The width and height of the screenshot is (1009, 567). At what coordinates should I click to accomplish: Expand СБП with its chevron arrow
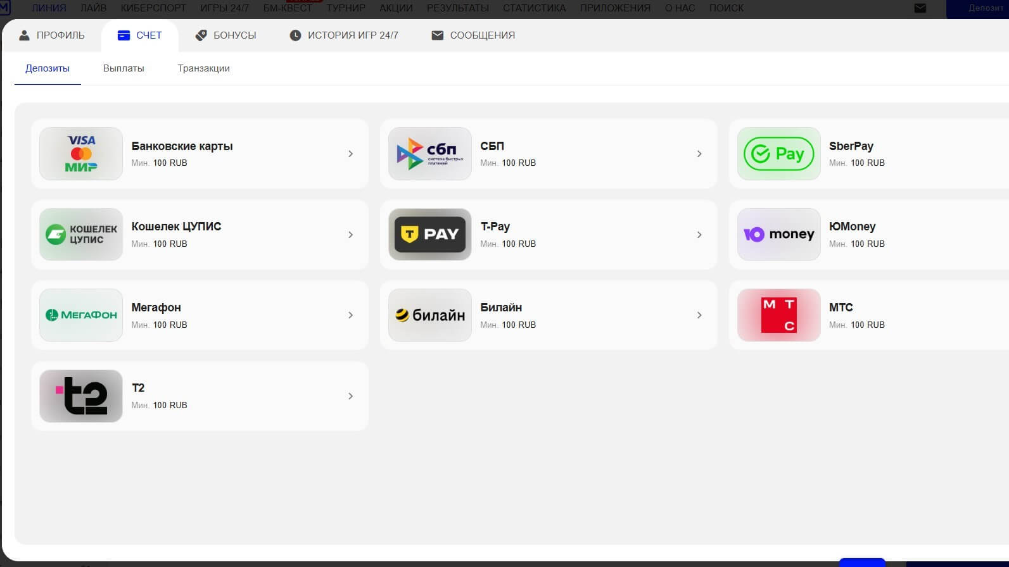pyautogui.click(x=699, y=154)
